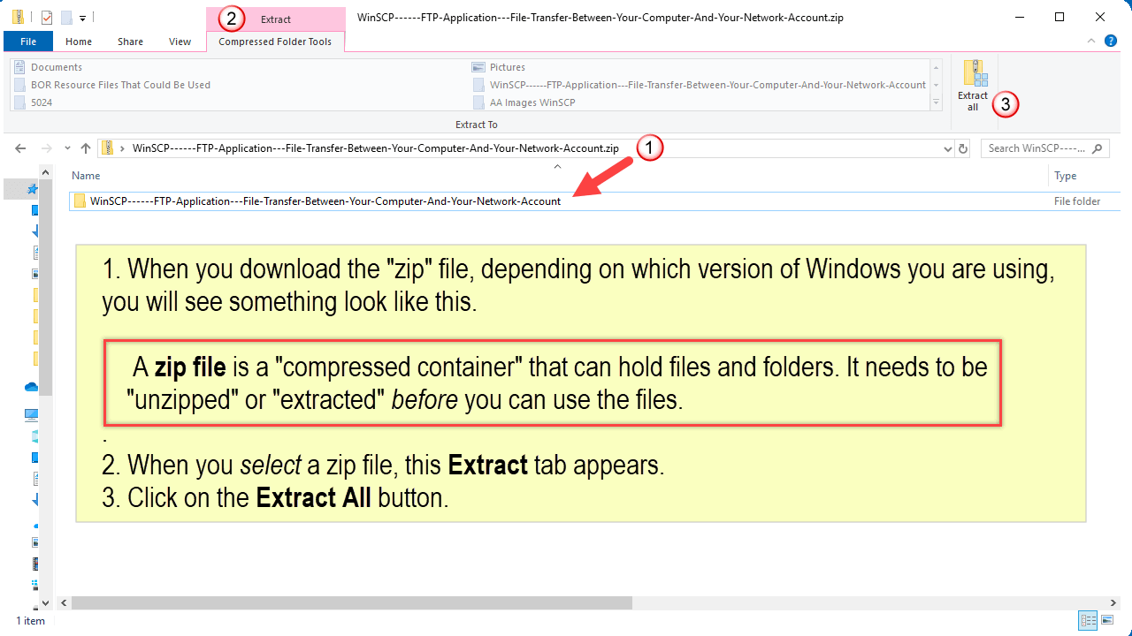Click the Extract all button
Screen dimensions: 1132x636
point(973,87)
